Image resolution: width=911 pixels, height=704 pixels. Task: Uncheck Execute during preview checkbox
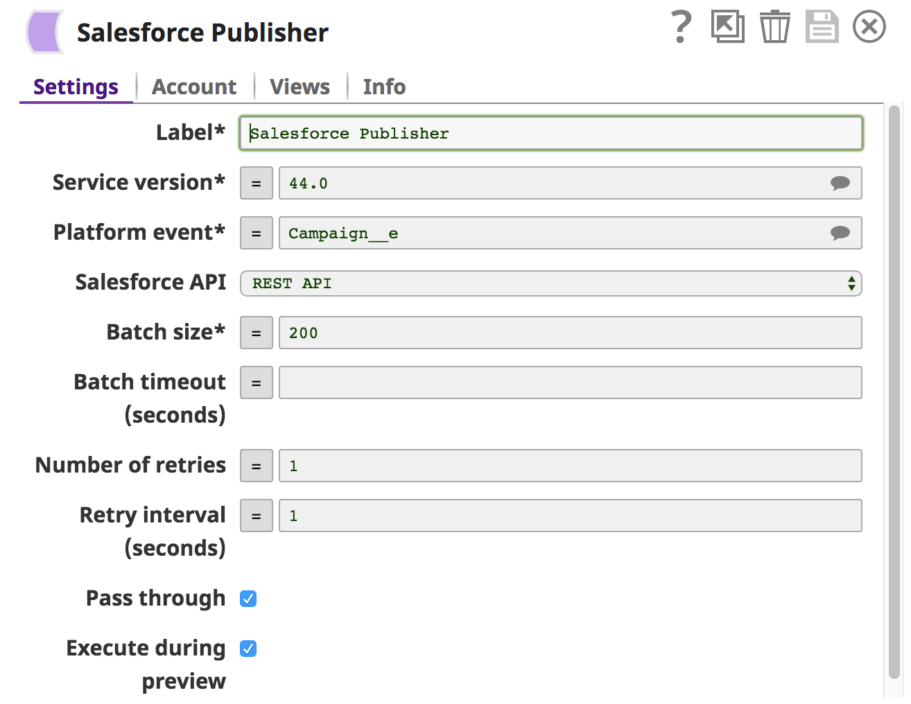[x=248, y=649]
